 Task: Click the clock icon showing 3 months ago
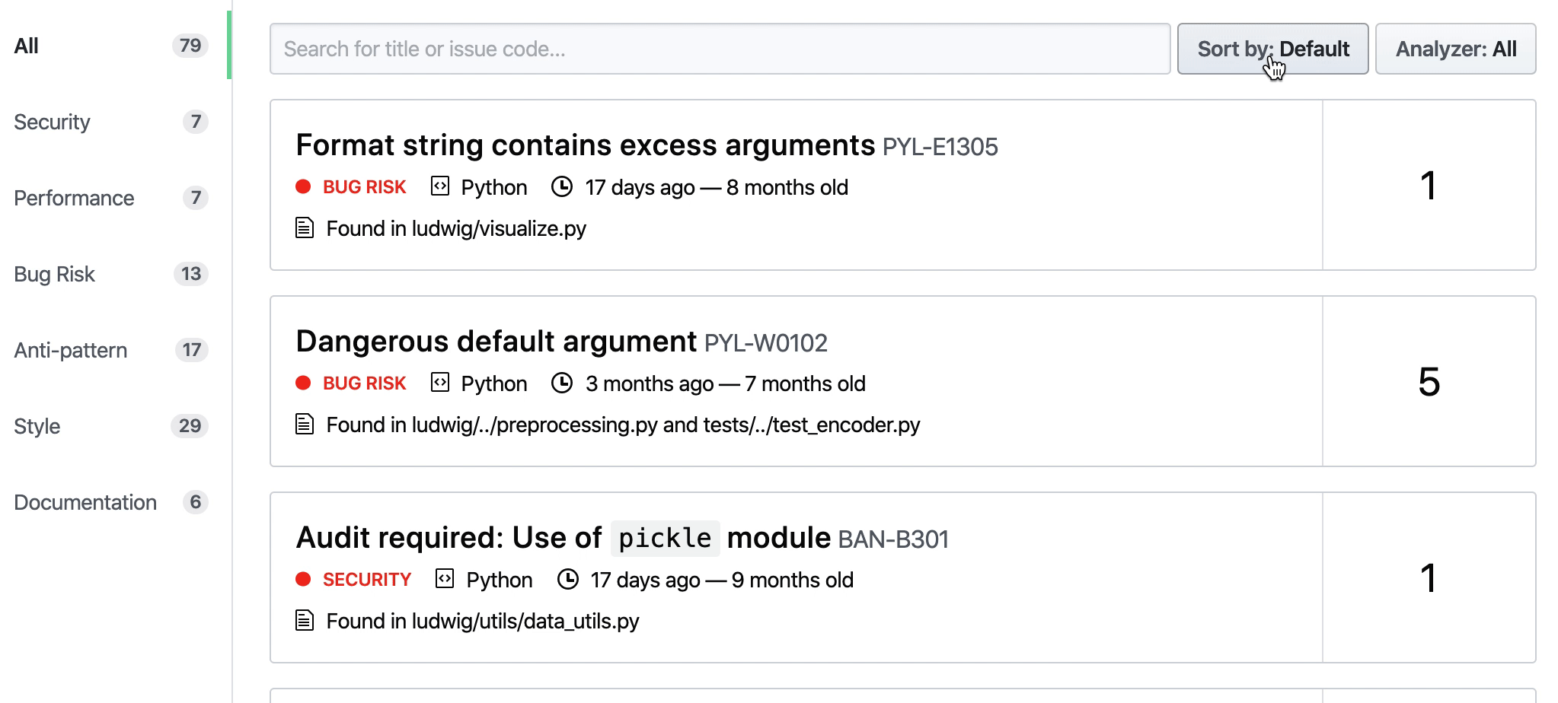click(563, 383)
